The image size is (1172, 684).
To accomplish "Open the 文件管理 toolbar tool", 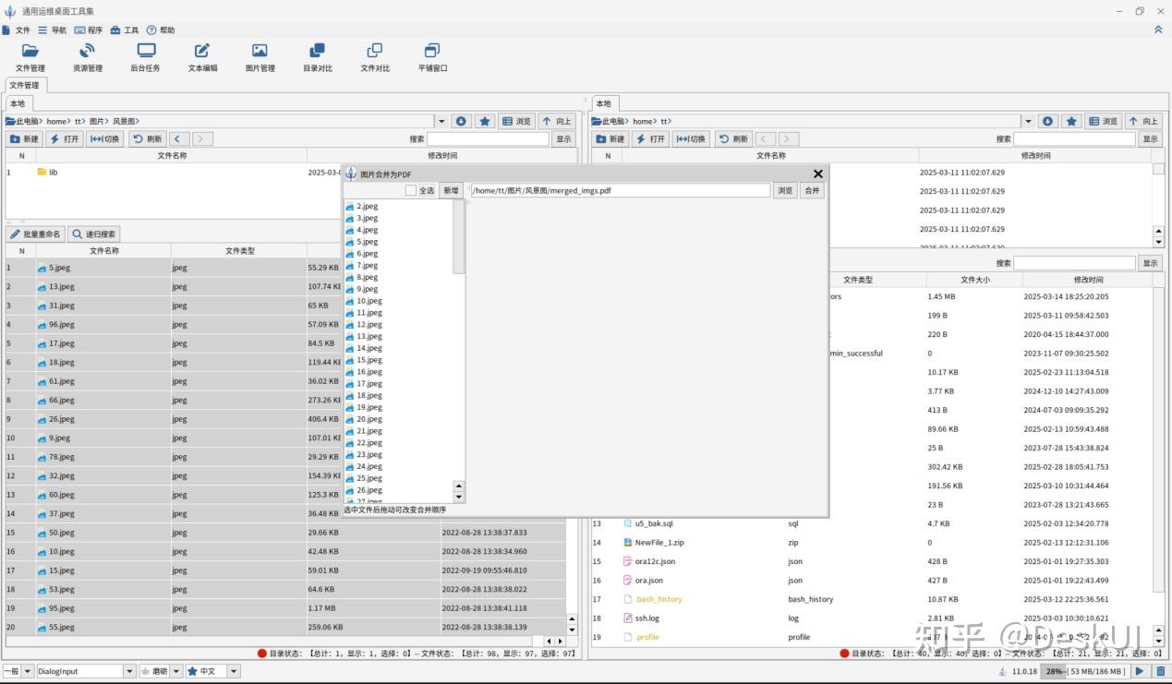I will click(30, 56).
